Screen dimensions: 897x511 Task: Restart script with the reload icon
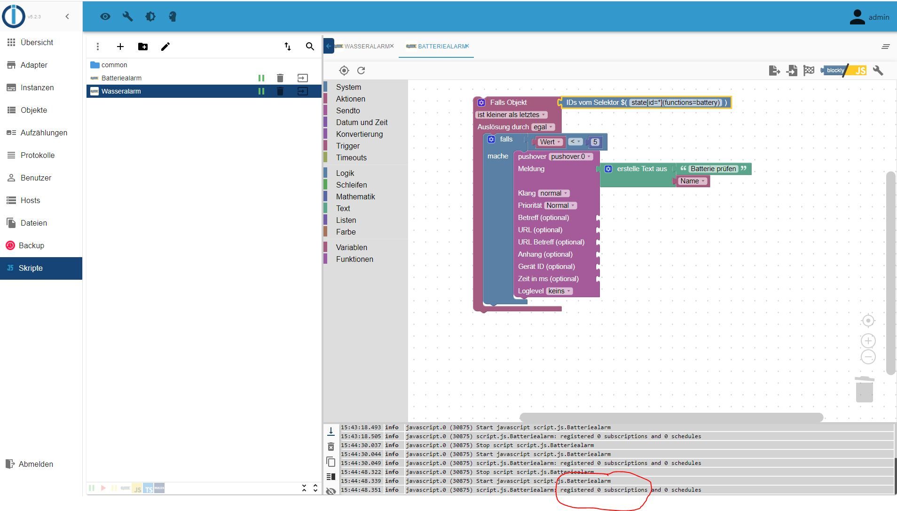(361, 71)
